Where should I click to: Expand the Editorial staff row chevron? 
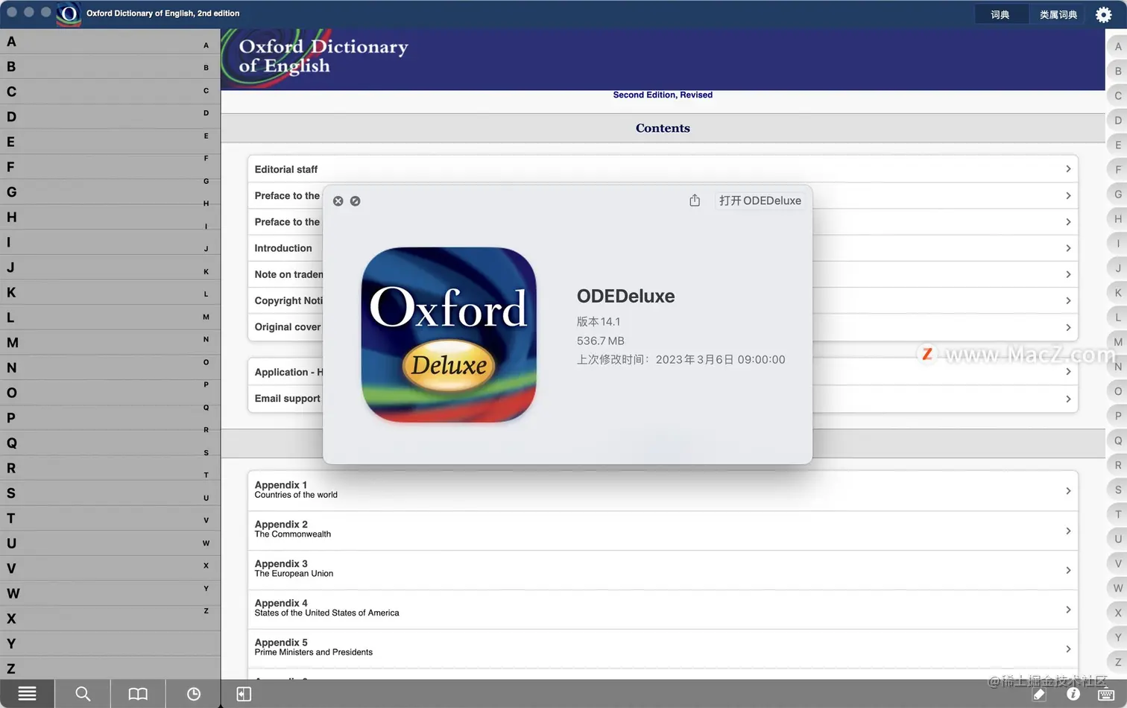[x=1068, y=169]
